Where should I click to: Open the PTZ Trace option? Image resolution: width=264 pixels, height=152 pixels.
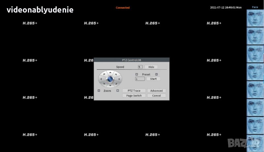pyautogui.click(x=134, y=91)
